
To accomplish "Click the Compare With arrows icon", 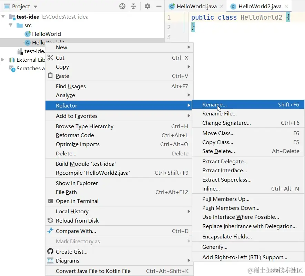I will click(x=50, y=231).
